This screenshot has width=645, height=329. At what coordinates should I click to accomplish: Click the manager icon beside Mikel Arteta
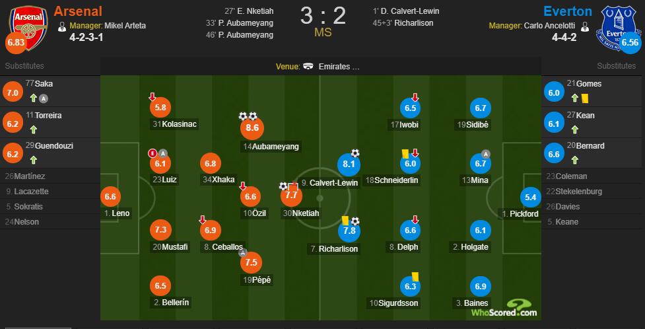pyautogui.click(x=62, y=26)
